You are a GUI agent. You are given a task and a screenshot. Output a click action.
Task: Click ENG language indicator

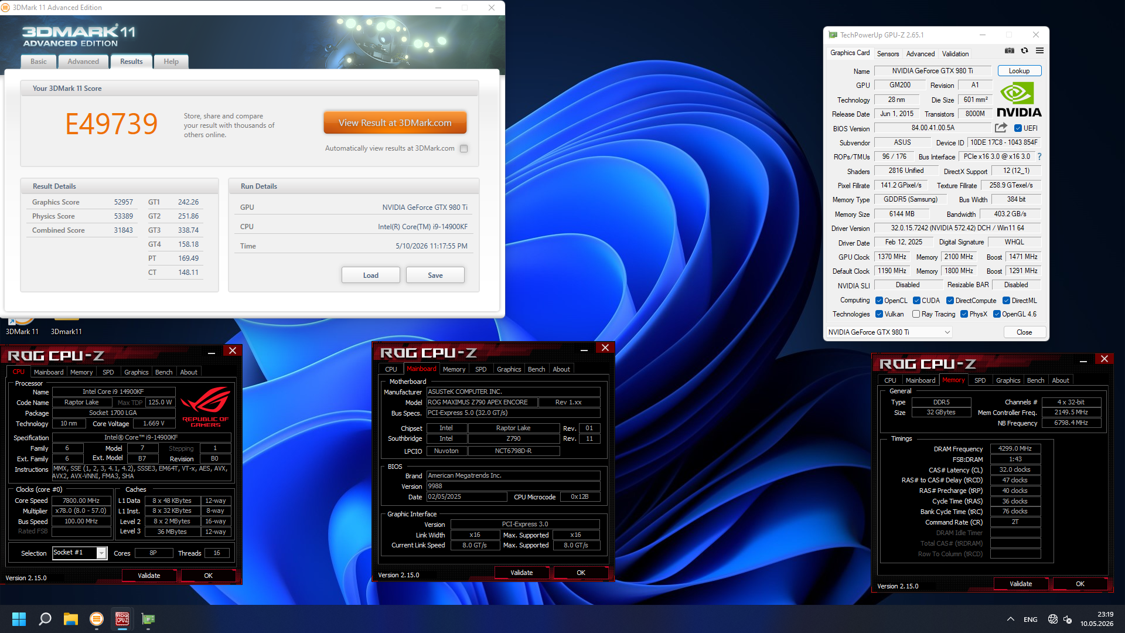tap(1031, 620)
